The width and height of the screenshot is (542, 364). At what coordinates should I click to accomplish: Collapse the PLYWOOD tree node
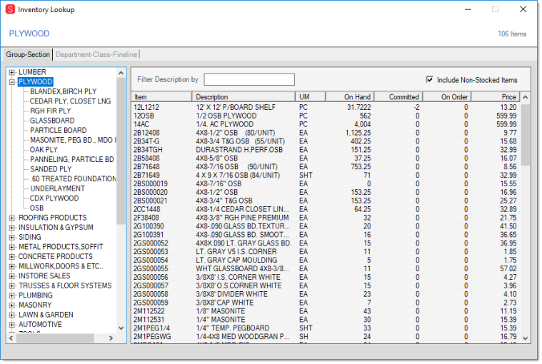pyautogui.click(x=12, y=82)
